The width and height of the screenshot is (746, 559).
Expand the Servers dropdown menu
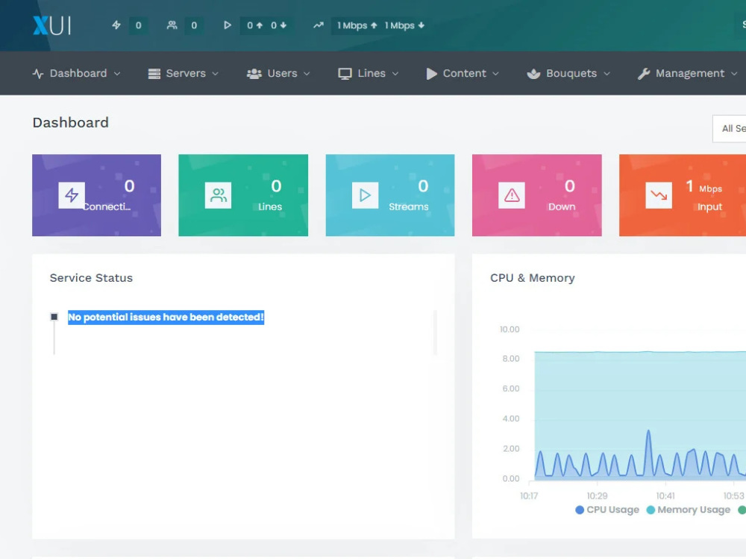pos(183,73)
